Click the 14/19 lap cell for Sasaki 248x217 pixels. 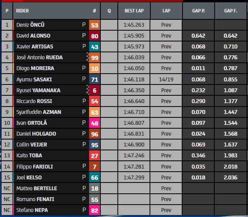(x=166, y=79)
